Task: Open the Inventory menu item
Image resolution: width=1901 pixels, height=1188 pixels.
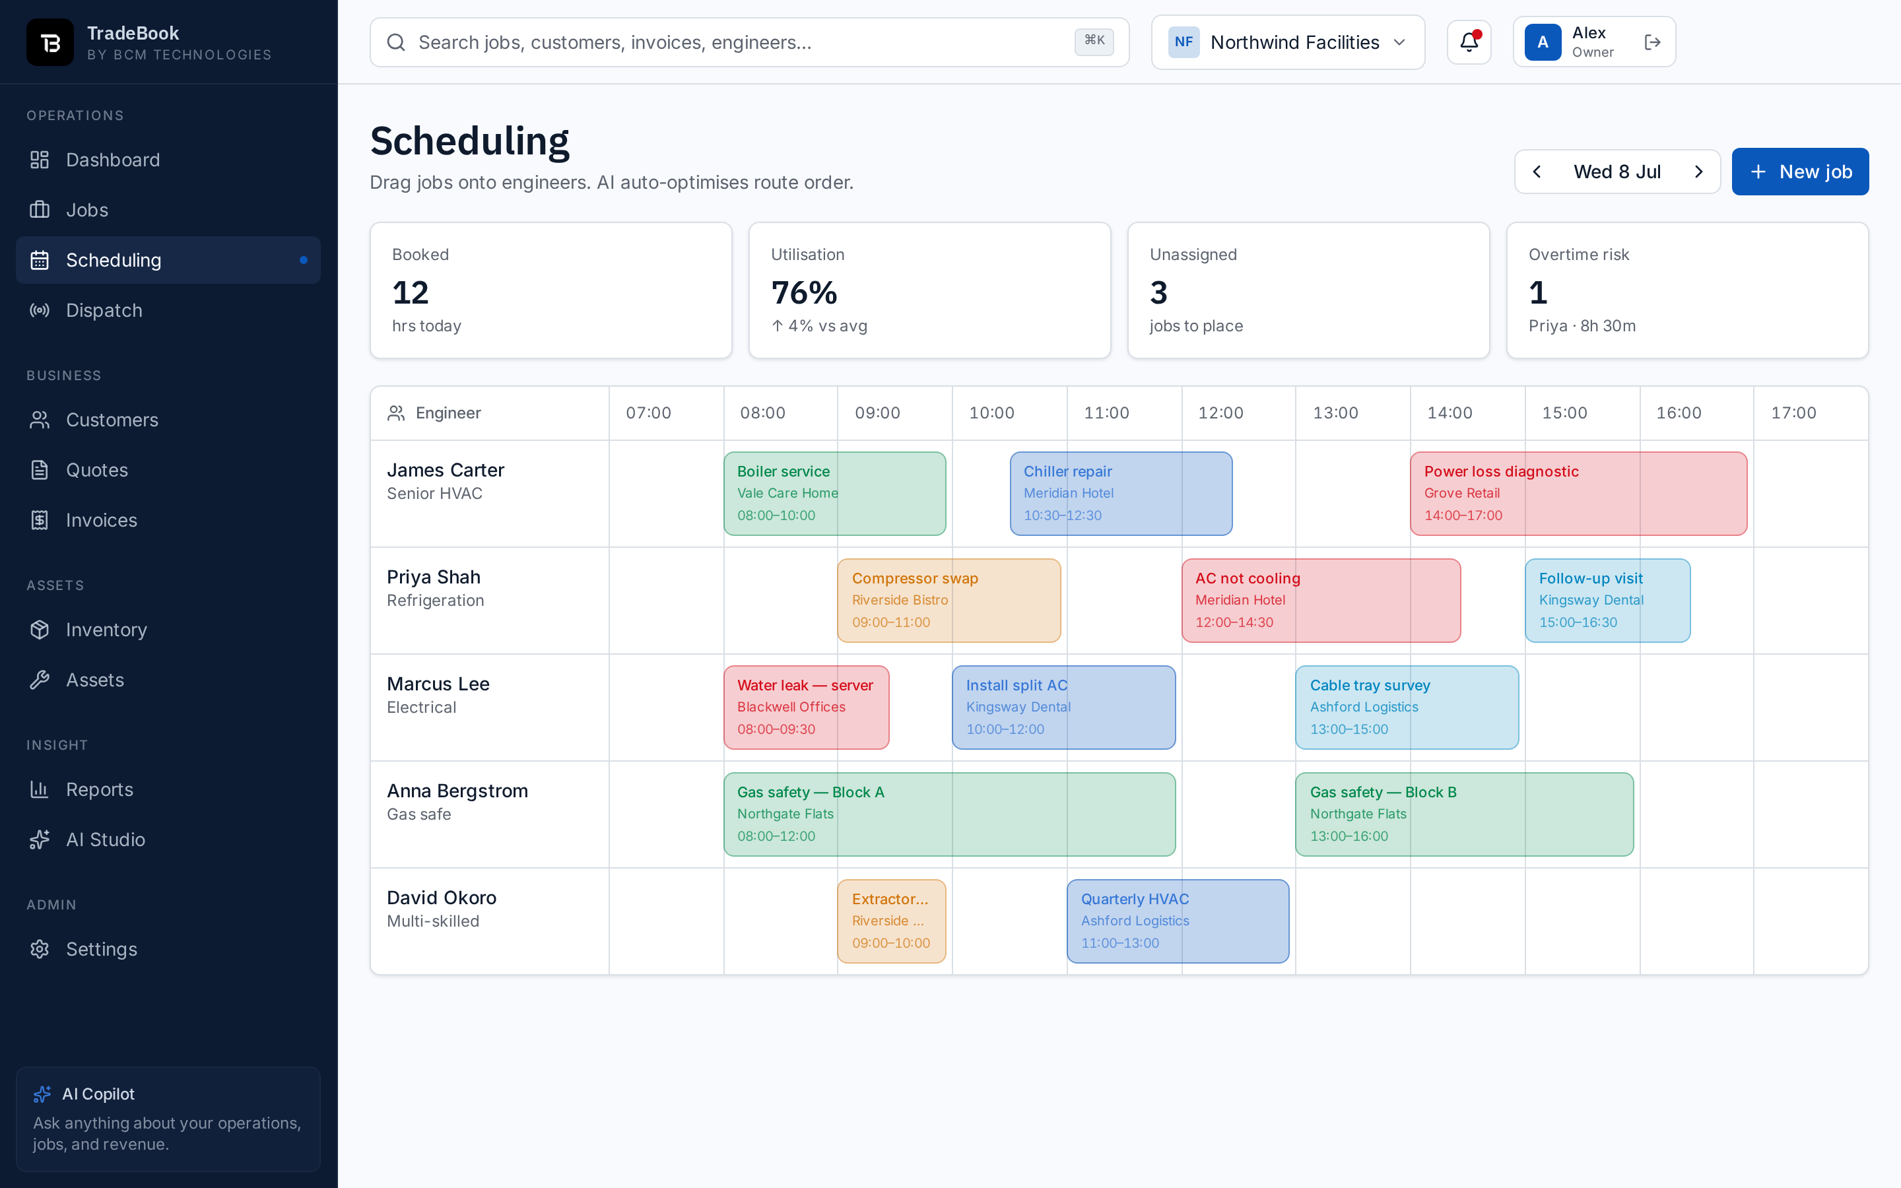Action: coord(168,630)
